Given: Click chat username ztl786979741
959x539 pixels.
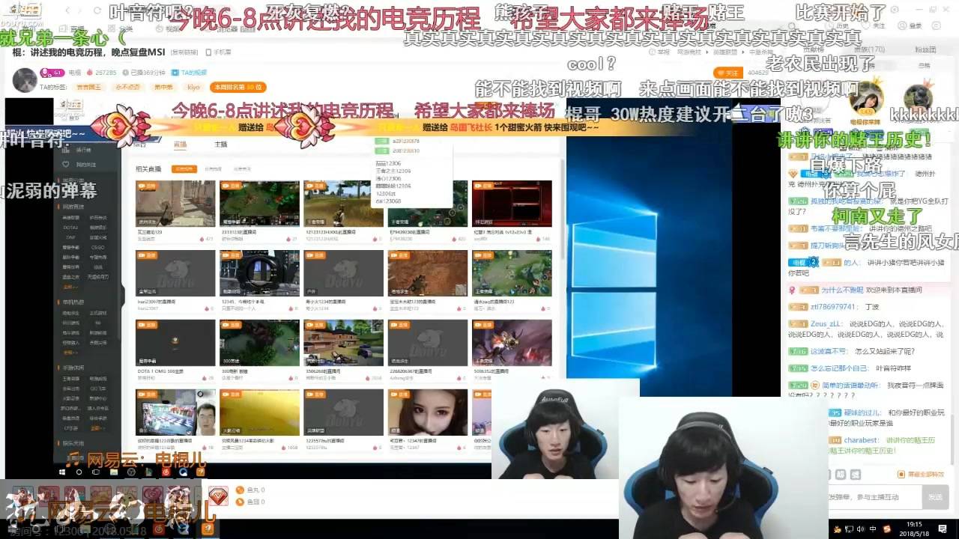Looking at the screenshot, I should 833,307.
